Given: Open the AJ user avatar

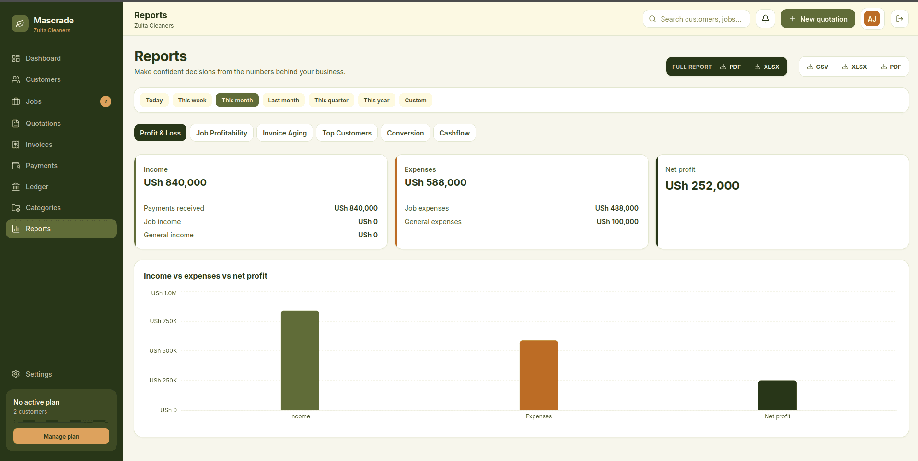Looking at the screenshot, I should click(x=872, y=19).
